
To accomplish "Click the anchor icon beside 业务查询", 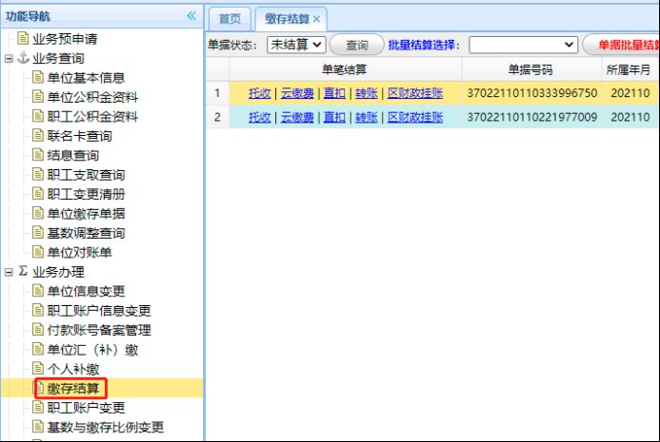I will pos(23,59).
